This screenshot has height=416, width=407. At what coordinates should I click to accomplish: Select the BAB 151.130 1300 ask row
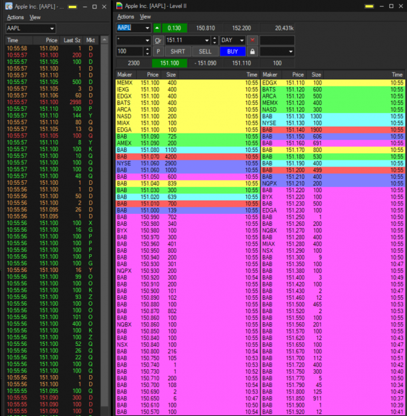[x=333, y=116]
